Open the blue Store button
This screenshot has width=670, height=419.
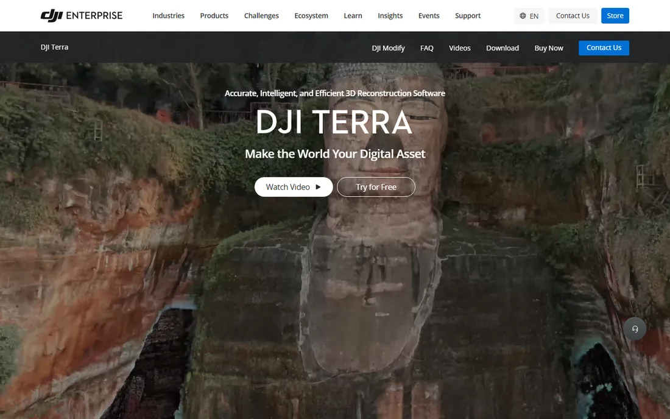click(x=615, y=16)
